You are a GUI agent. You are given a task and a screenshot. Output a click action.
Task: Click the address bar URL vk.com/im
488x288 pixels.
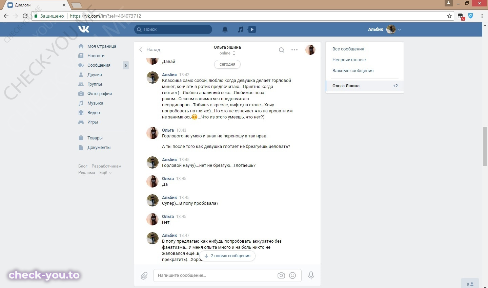(105, 16)
